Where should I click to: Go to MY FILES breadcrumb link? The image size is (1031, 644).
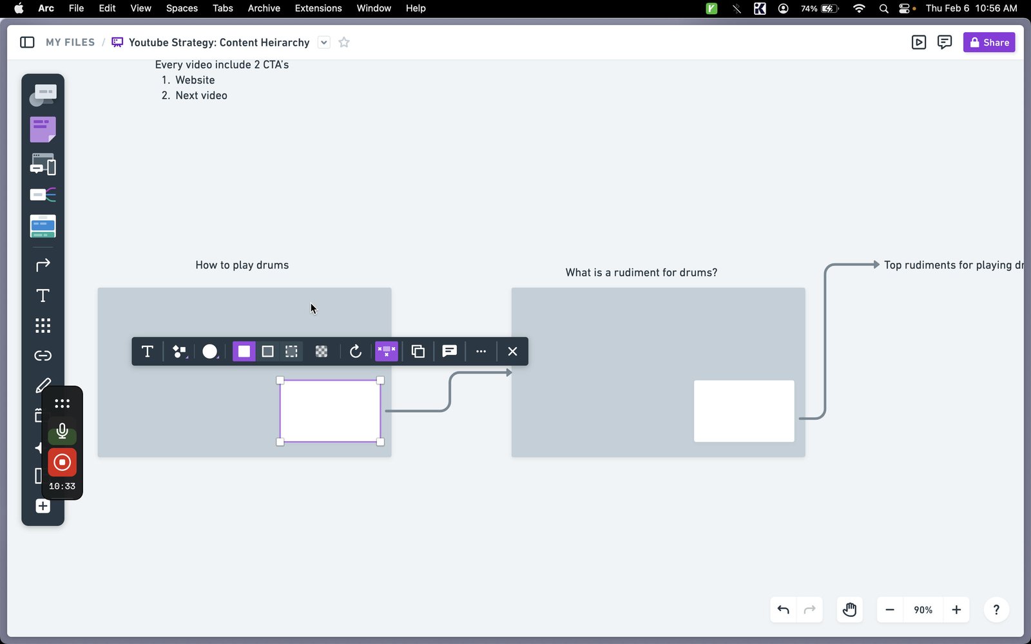(x=70, y=43)
